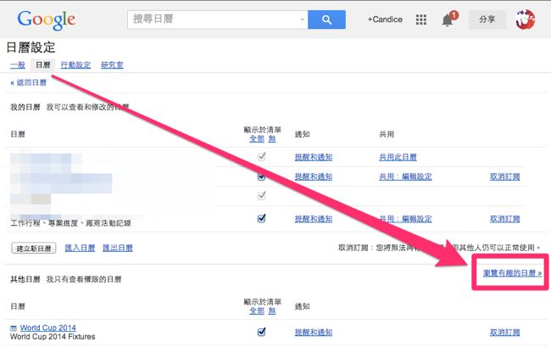The width and height of the screenshot is (551, 347).
Task: Open the profile avatar menu
Action: point(526,19)
